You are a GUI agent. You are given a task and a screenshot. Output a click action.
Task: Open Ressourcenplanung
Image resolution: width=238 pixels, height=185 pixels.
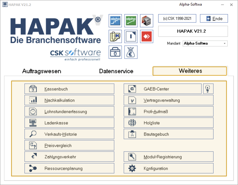pos(69,168)
